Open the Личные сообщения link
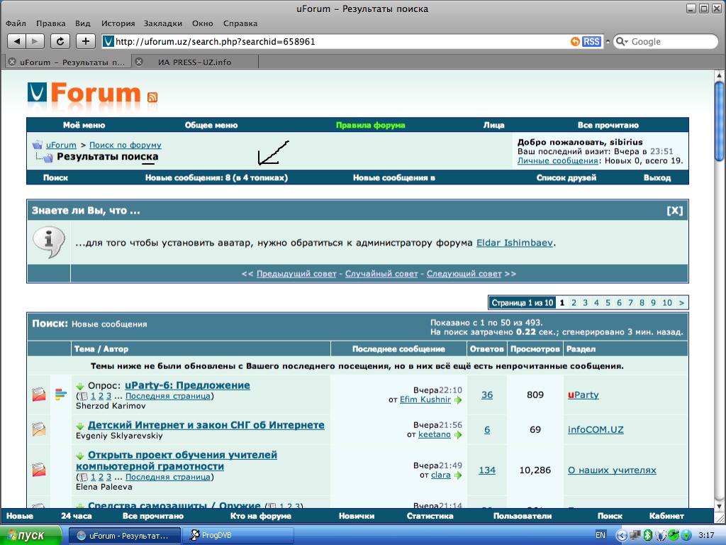726x545 pixels. click(557, 161)
